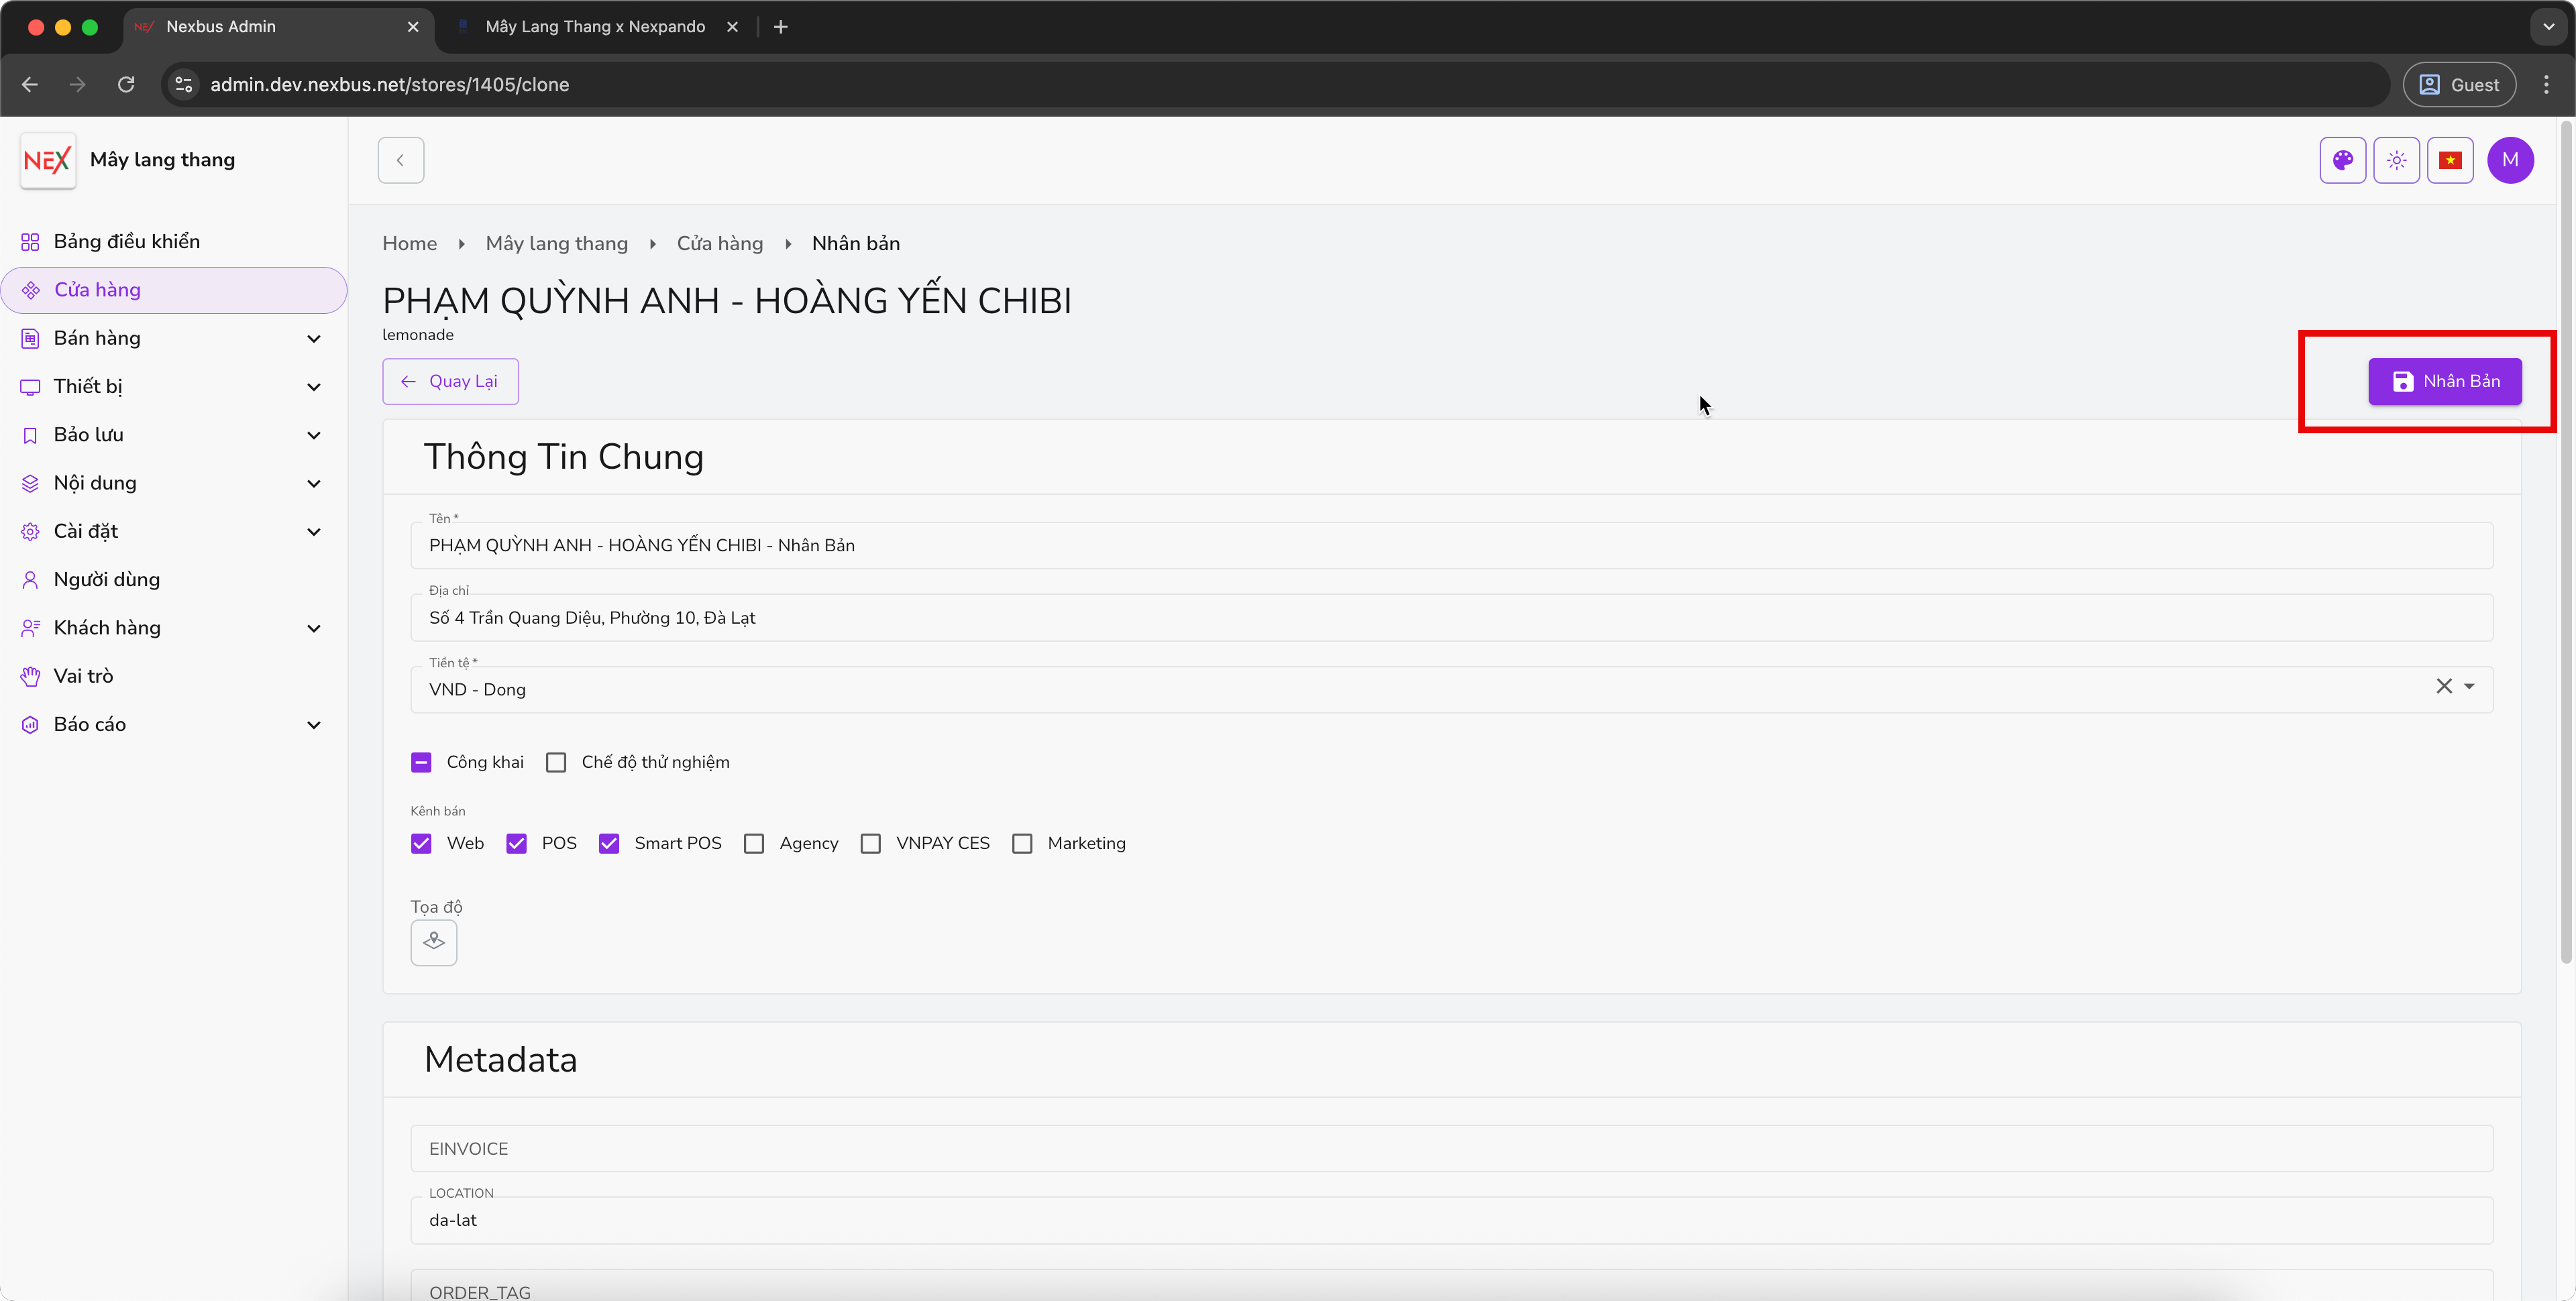This screenshot has width=2576, height=1301.
Task: Uncheck the Smart POS channel
Action: [x=609, y=843]
